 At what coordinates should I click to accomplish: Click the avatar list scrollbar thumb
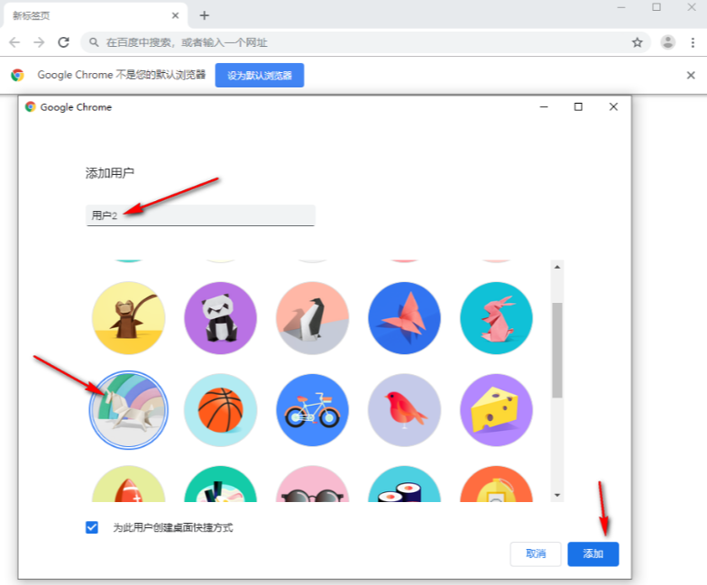pyautogui.click(x=557, y=350)
